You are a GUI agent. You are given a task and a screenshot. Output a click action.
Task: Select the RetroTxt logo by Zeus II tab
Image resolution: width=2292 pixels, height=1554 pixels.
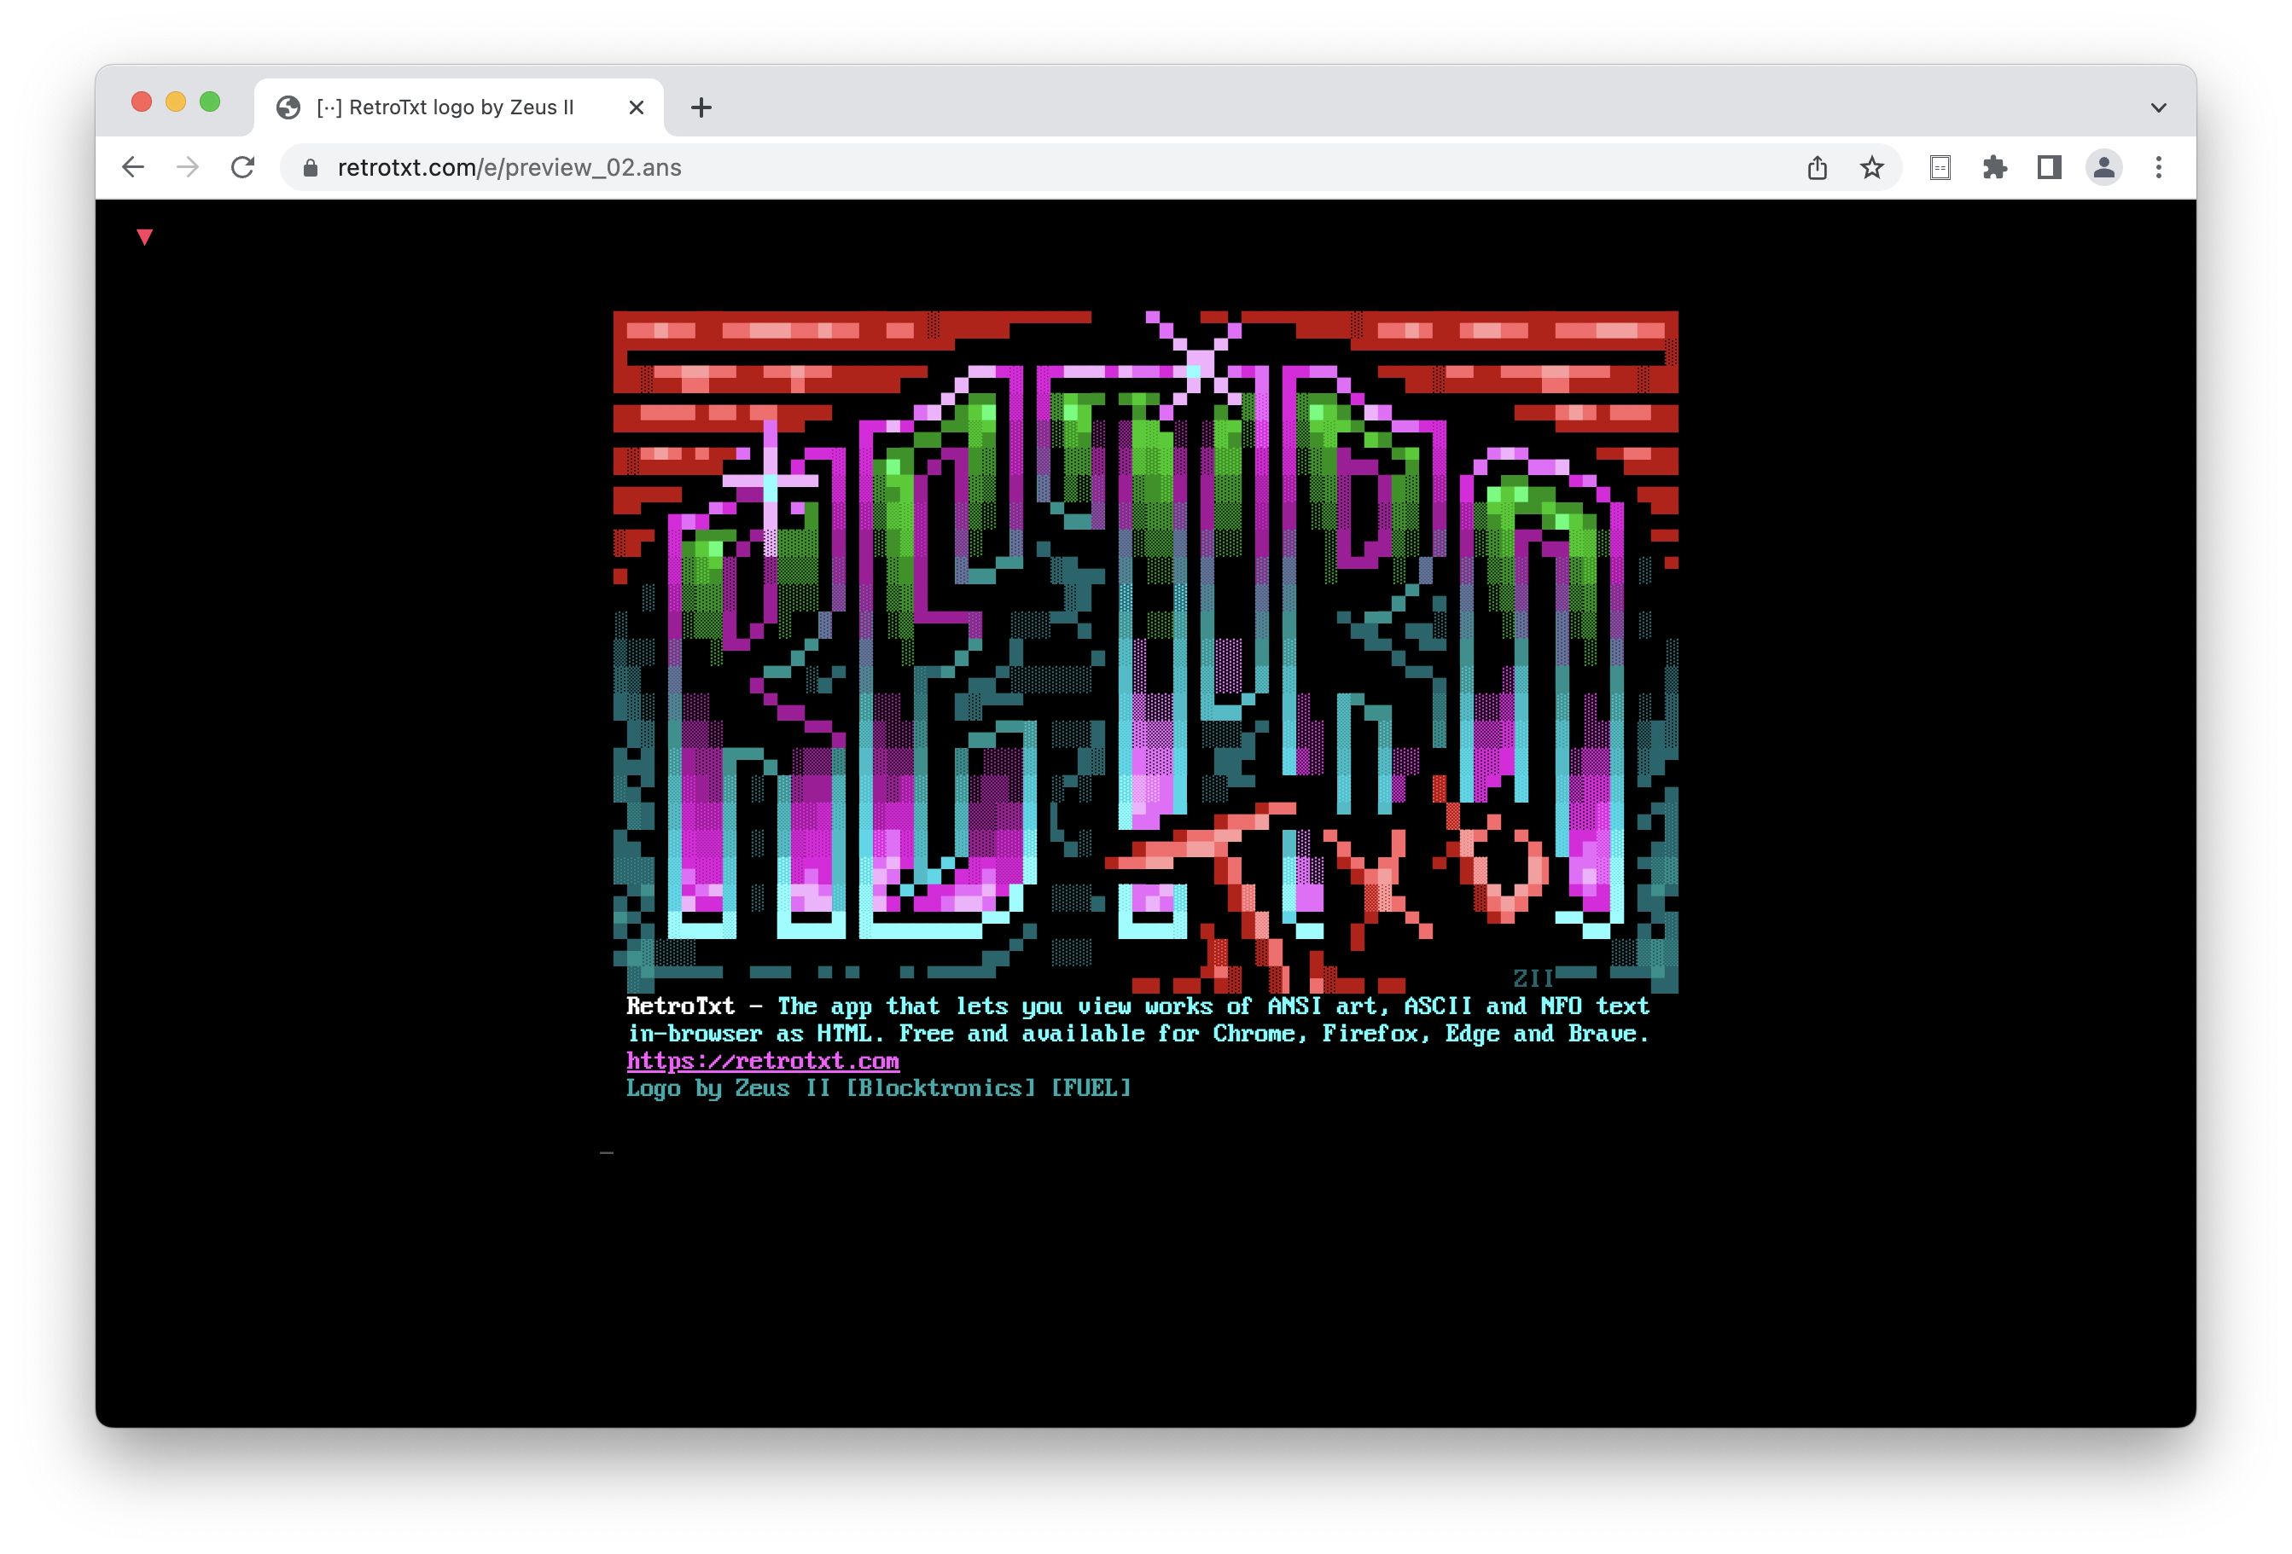458,107
